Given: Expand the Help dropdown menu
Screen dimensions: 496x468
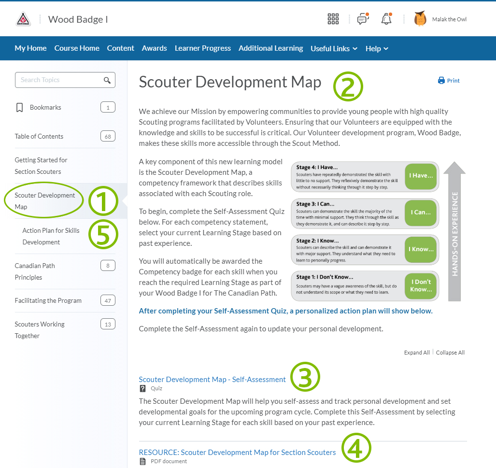Looking at the screenshot, I should (377, 48).
